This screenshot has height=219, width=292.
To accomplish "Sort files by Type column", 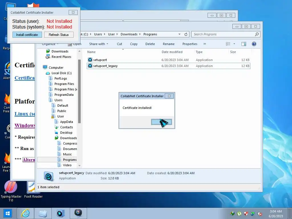I will tap(211, 52).
